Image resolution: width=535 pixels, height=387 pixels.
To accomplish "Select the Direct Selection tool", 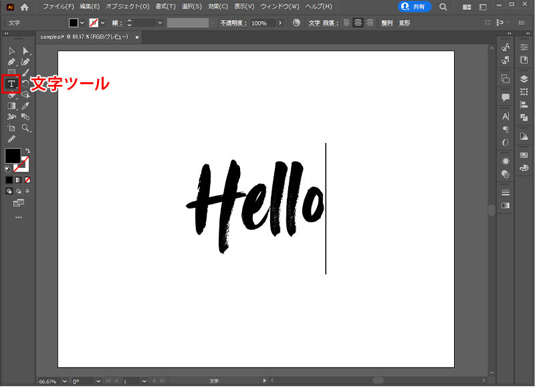I will pyautogui.click(x=26, y=51).
